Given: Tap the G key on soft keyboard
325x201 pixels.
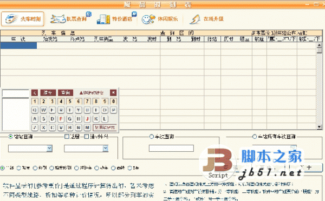Looking at the screenshot, I should coord(70,119).
